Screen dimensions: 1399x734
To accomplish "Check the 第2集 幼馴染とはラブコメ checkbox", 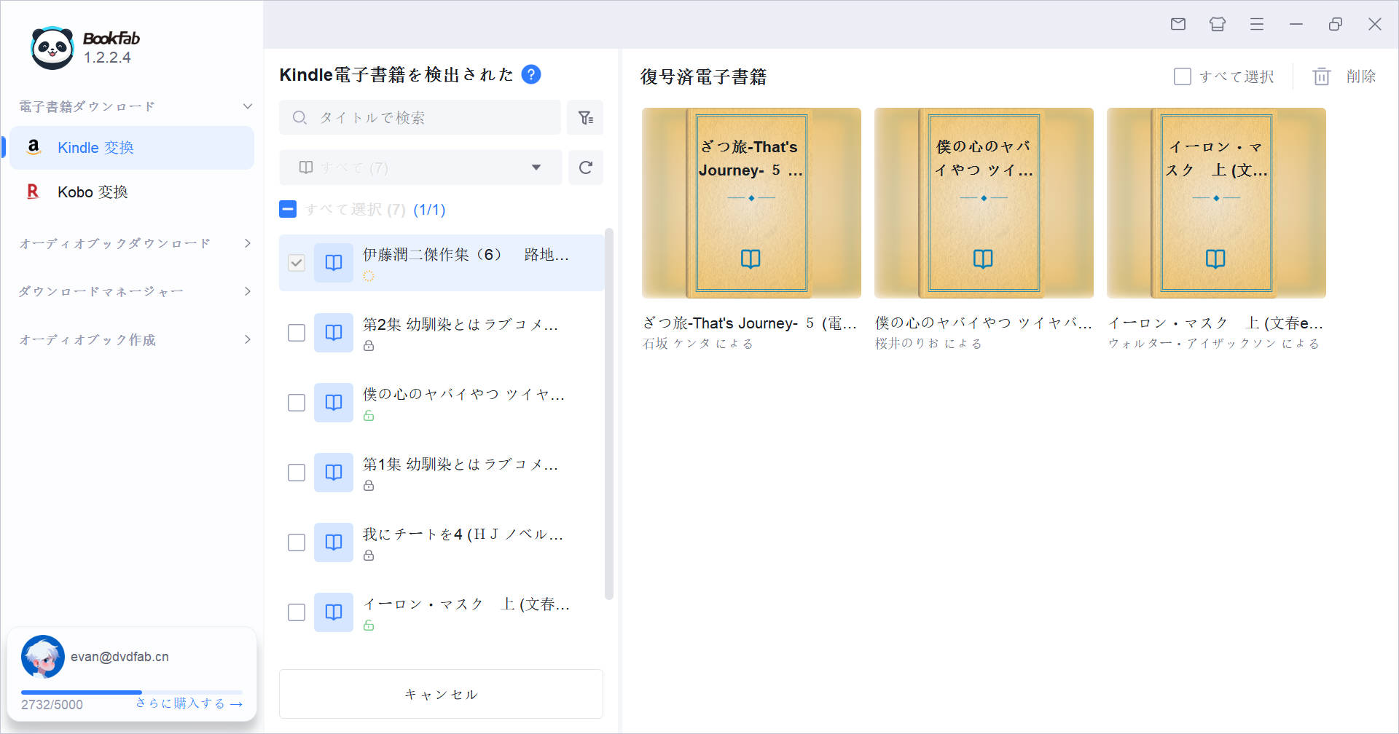I will (x=296, y=332).
